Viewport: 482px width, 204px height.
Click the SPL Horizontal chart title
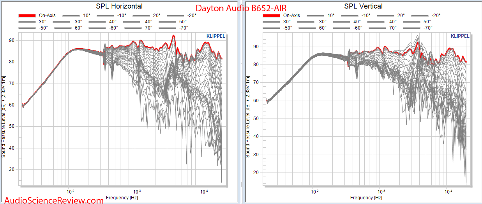coord(119,6)
